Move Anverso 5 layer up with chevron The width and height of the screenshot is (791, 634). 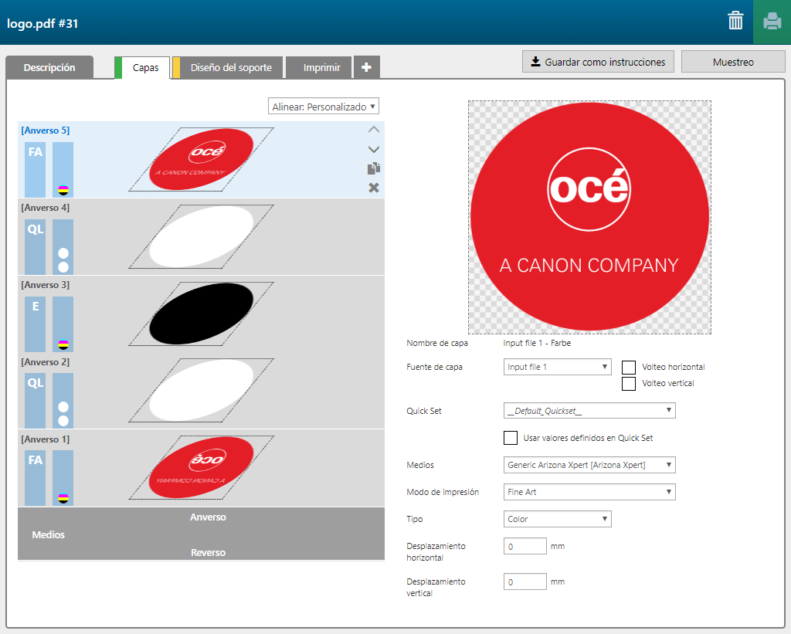point(374,130)
